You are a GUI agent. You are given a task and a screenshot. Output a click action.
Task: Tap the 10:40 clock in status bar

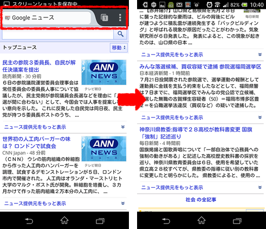(257, 5)
